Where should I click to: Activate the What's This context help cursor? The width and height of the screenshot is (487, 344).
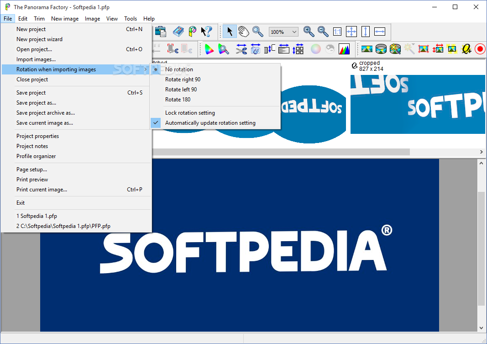click(x=207, y=32)
